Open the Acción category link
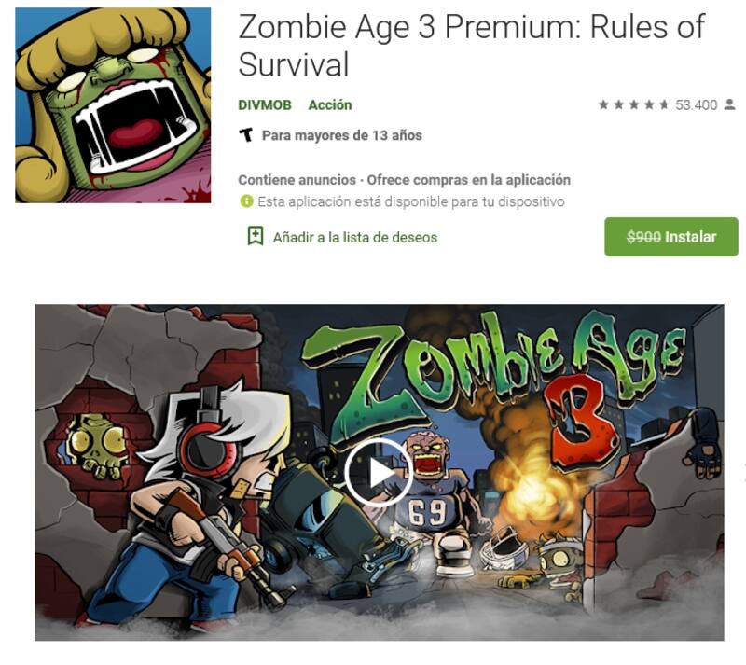Screen dimensions: 746x665 330,104
